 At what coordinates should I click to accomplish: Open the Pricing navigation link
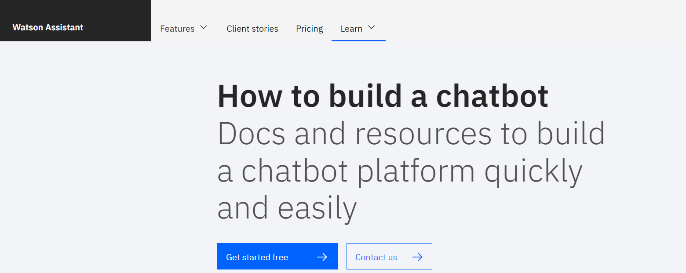[310, 29]
